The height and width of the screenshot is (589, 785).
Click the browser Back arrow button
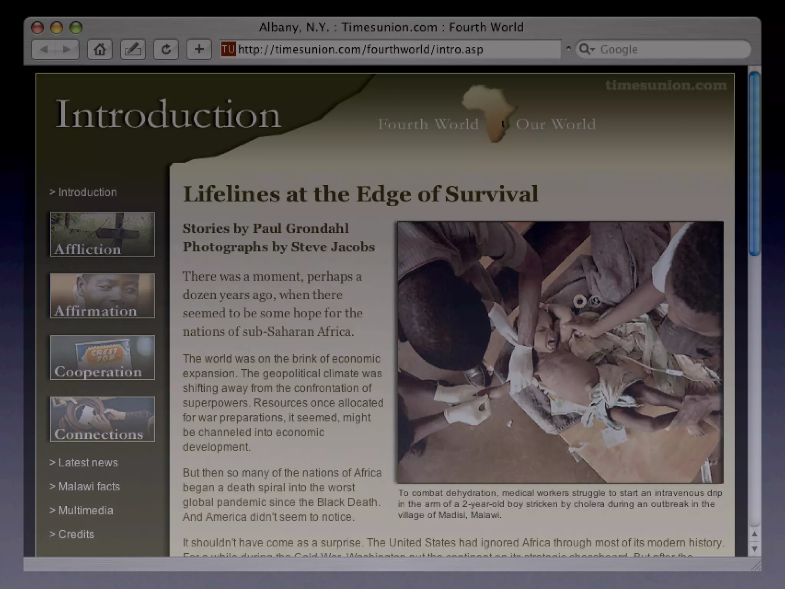[x=44, y=49]
